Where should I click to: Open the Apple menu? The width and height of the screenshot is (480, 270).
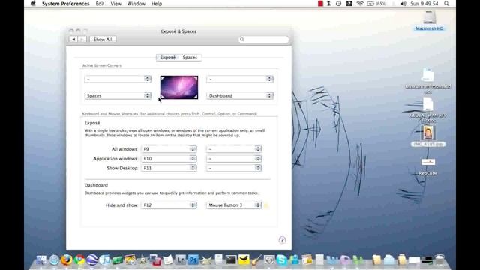tap(33, 4)
